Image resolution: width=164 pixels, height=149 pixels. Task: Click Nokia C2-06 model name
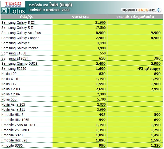11,94
